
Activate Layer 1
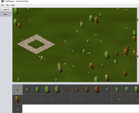click(x=6, y=14)
